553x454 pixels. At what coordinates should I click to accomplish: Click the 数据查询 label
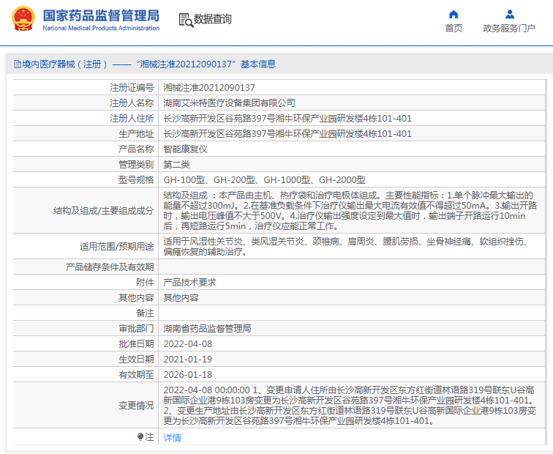213,19
